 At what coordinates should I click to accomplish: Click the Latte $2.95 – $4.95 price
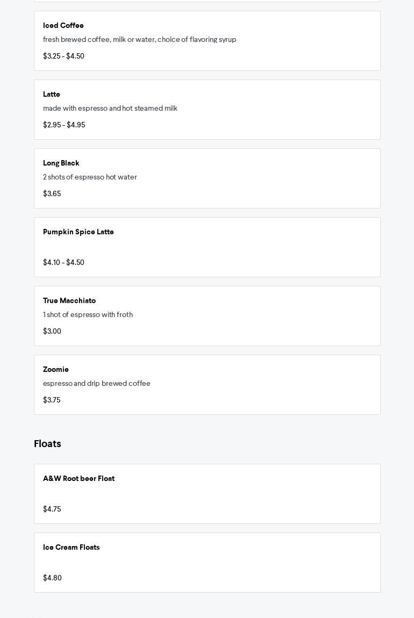[64, 125]
